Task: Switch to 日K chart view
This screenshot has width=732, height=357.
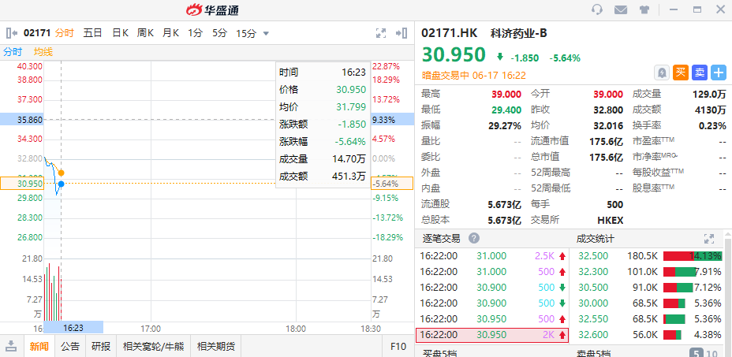Action: coord(120,33)
